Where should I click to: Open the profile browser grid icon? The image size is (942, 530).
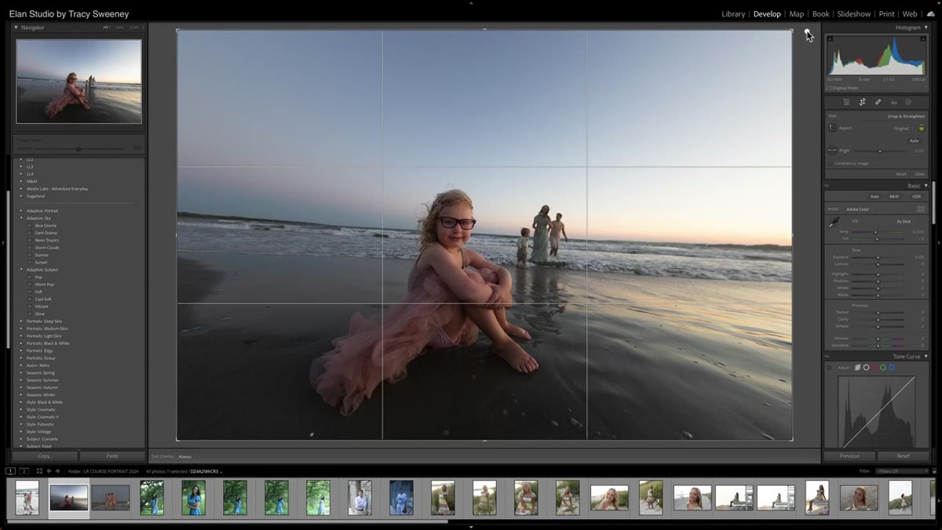point(921,209)
